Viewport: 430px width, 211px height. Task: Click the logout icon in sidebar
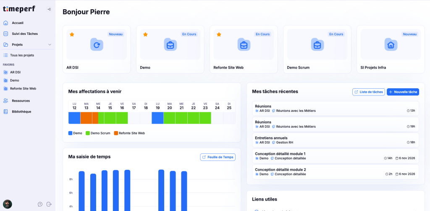coord(49,204)
